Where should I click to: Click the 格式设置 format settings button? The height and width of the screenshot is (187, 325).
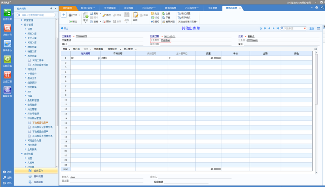point(184,13)
